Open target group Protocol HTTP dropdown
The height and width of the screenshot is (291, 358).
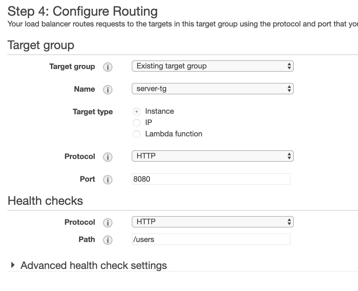(x=212, y=156)
